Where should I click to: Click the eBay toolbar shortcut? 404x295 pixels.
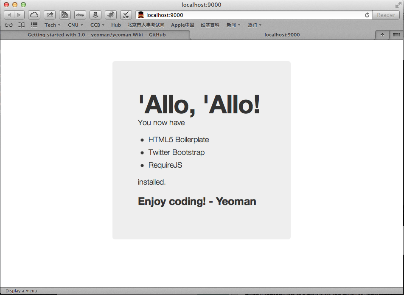80,15
